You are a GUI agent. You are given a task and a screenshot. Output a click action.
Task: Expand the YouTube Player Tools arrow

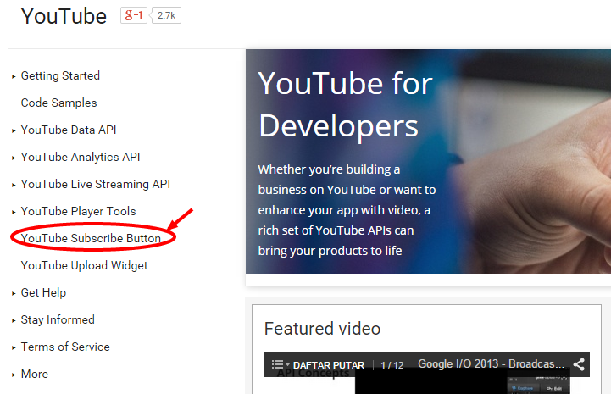[x=14, y=212]
